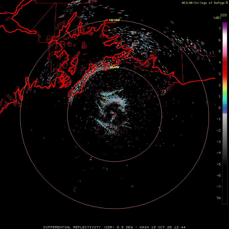
Task: Click the colorbar value -1 label
Action: coord(219,119)
